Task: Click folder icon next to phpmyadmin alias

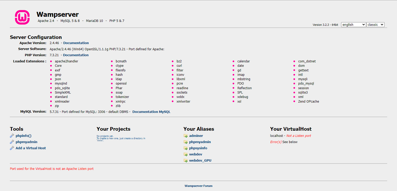Action: (186, 142)
